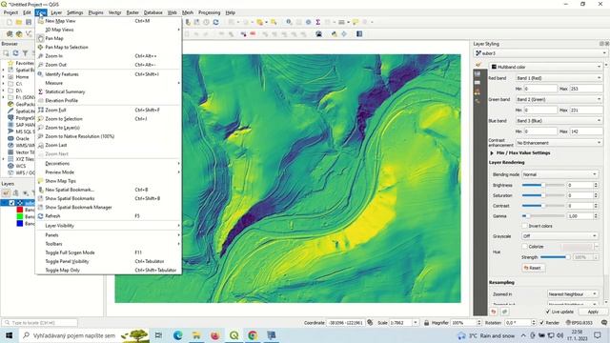
Task: Click the undo style icon at panel bottom
Action: [494, 312]
